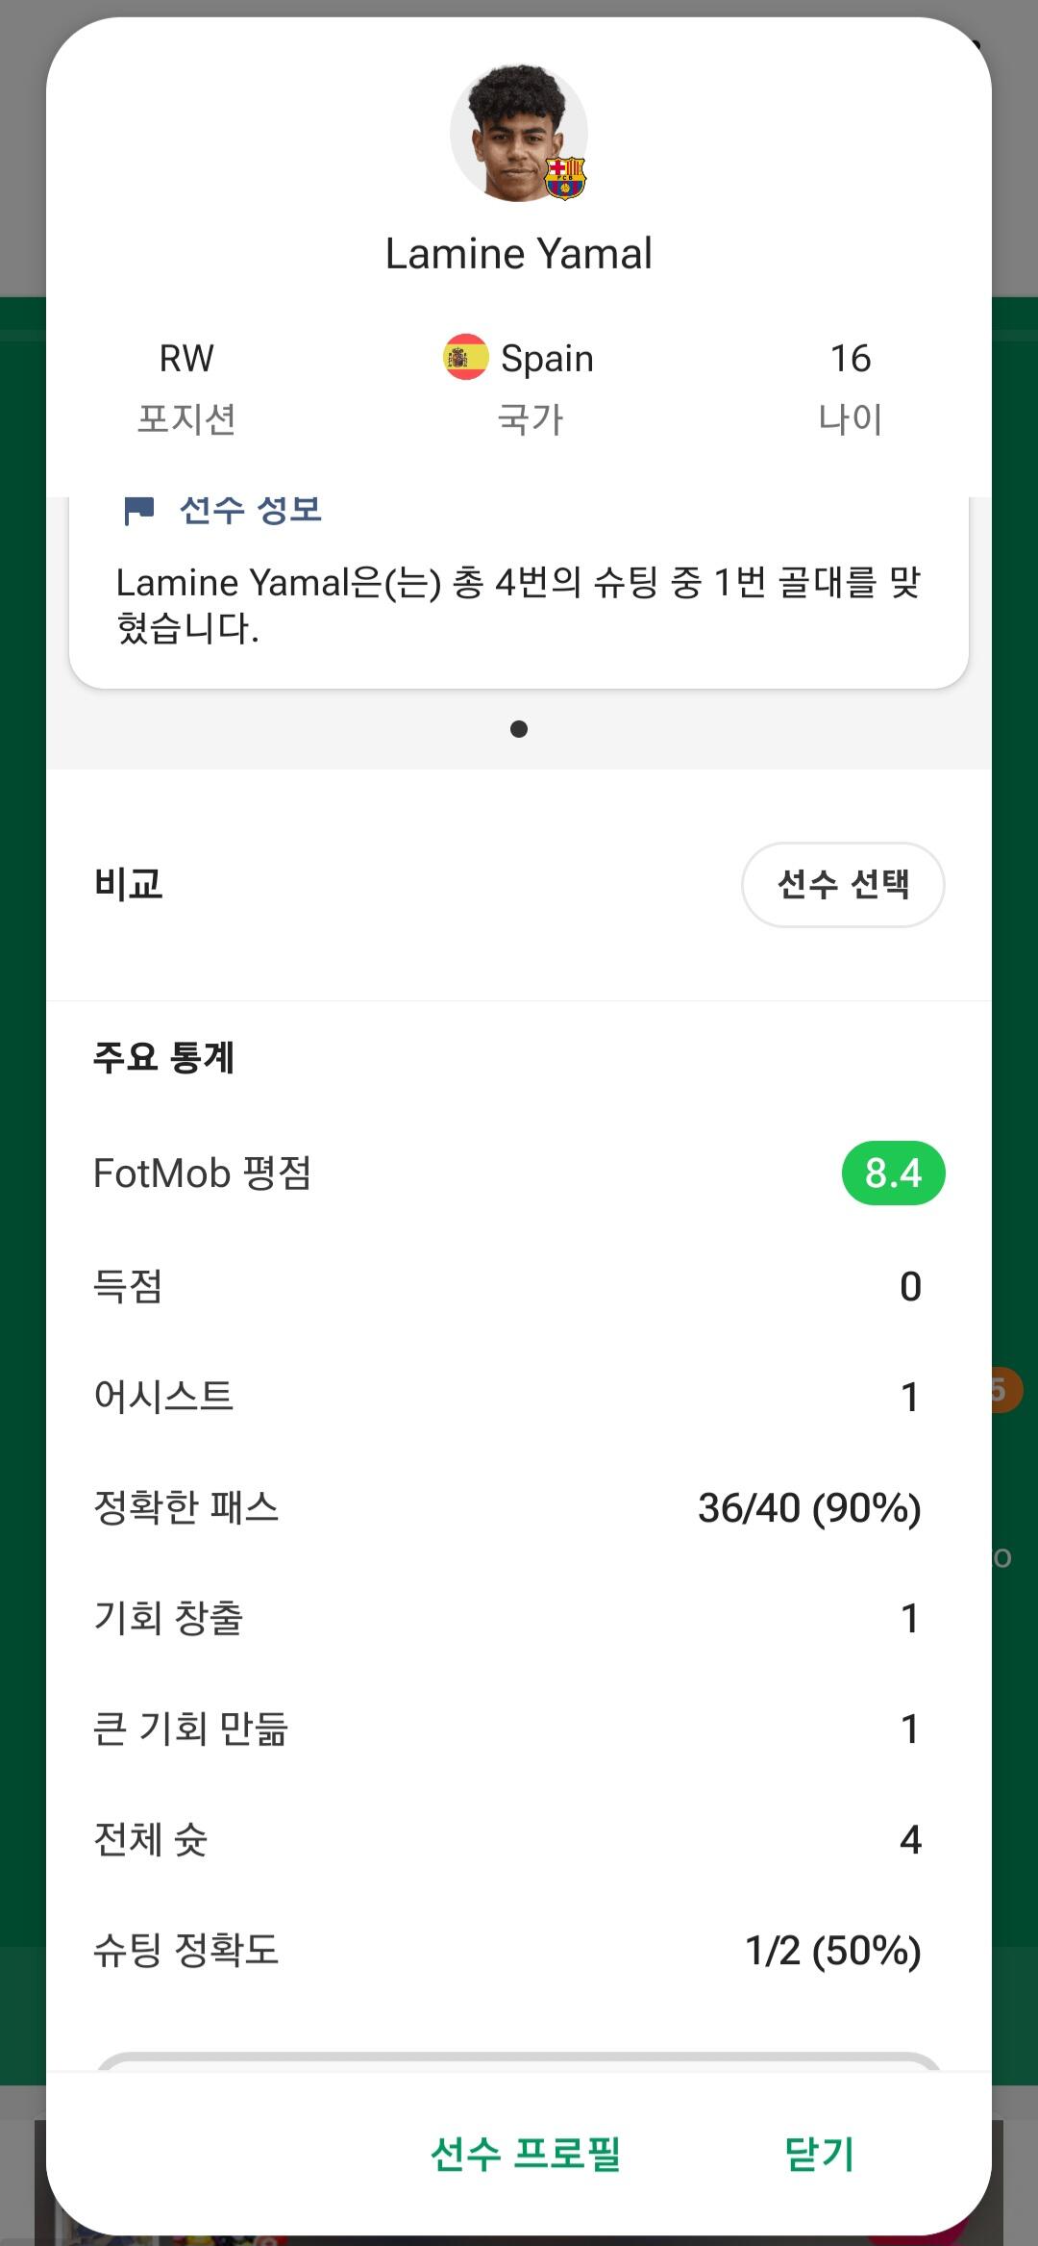Tap the green 8.4 FotMob rating badge
The image size is (1038, 2246).
[893, 1173]
